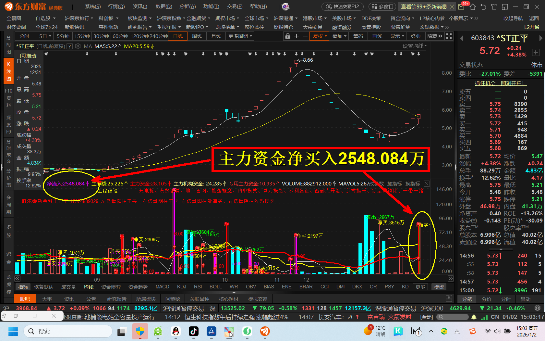The height and width of the screenshot is (341, 545).
Task: Click the status bar search field
Action: 452,317
